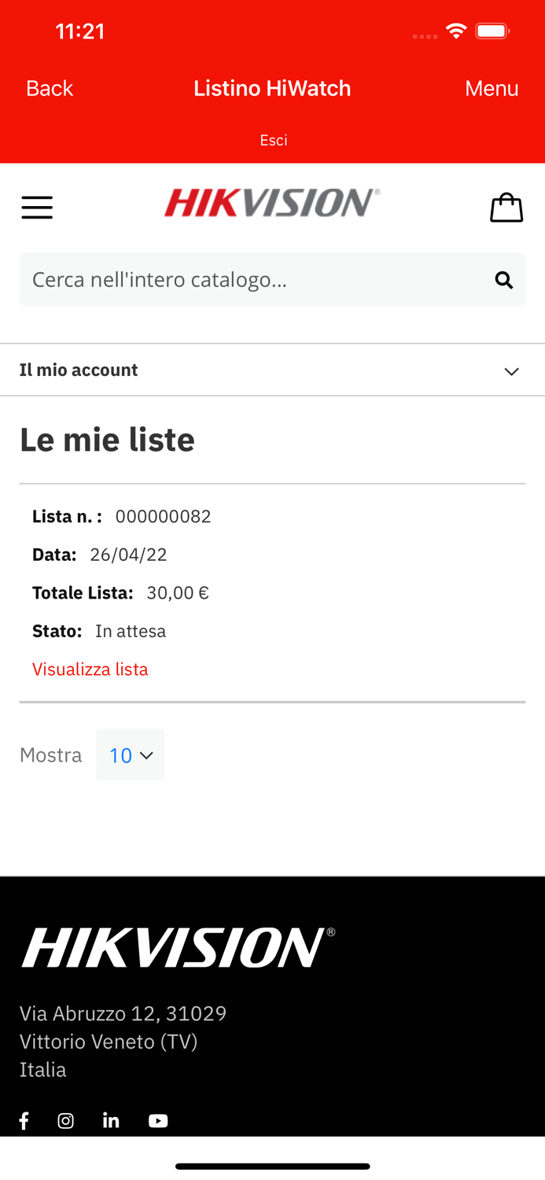Tap 'Back' to return to previous screen
This screenshot has width=545, height=1180.
(49, 87)
